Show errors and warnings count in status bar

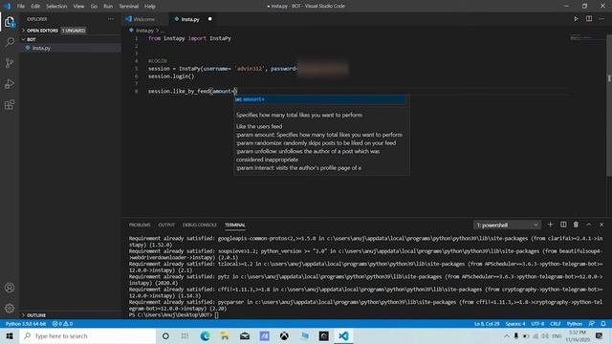coord(62,324)
